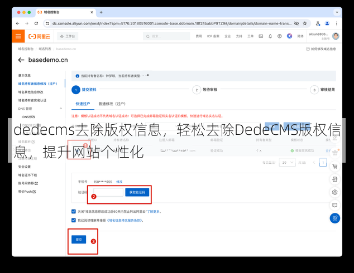Viewport: 354px width, 273px height.
Task: Click the floating icon below the cart
Action: pyautogui.click(x=335, y=179)
